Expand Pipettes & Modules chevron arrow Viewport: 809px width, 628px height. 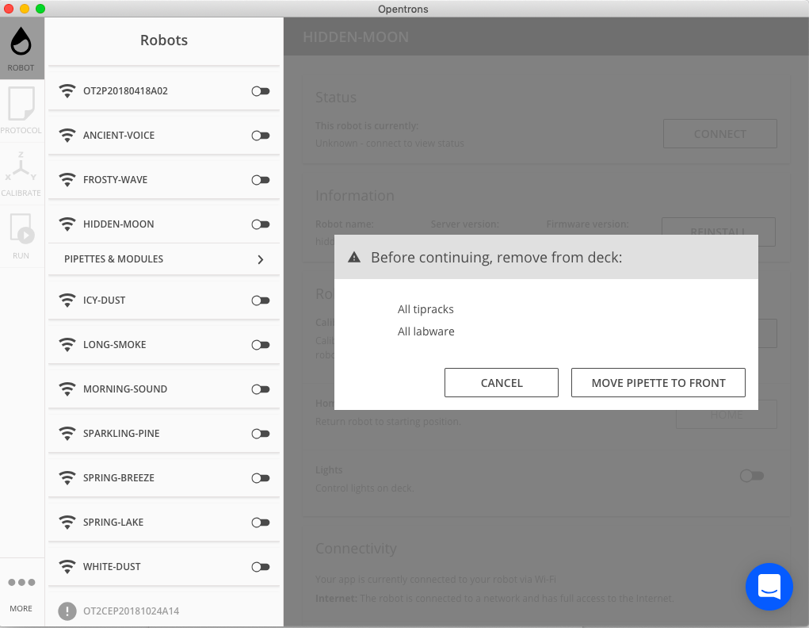point(261,259)
